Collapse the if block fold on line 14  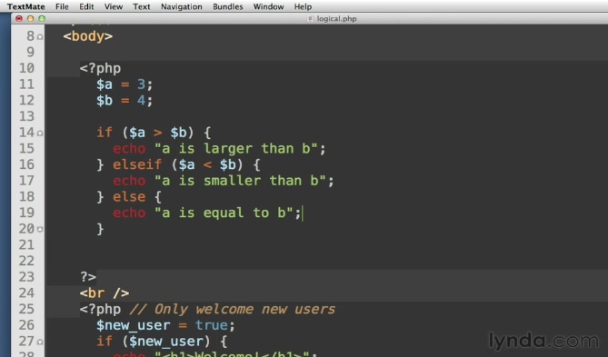pos(40,133)
